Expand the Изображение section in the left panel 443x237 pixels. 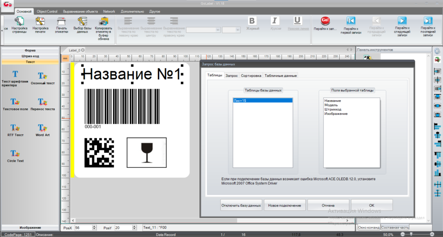pos(30,228)
